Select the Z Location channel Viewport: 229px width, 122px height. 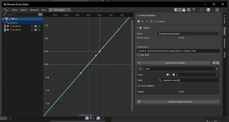[16, 30]
